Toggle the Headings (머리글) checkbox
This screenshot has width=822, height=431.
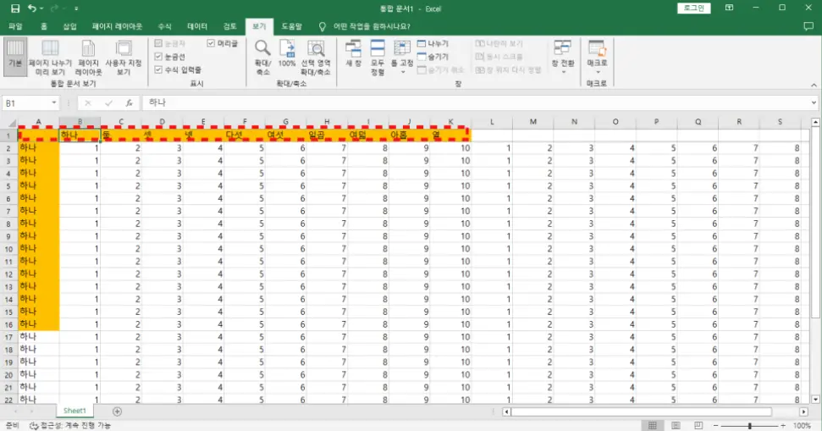coord(212,43)
